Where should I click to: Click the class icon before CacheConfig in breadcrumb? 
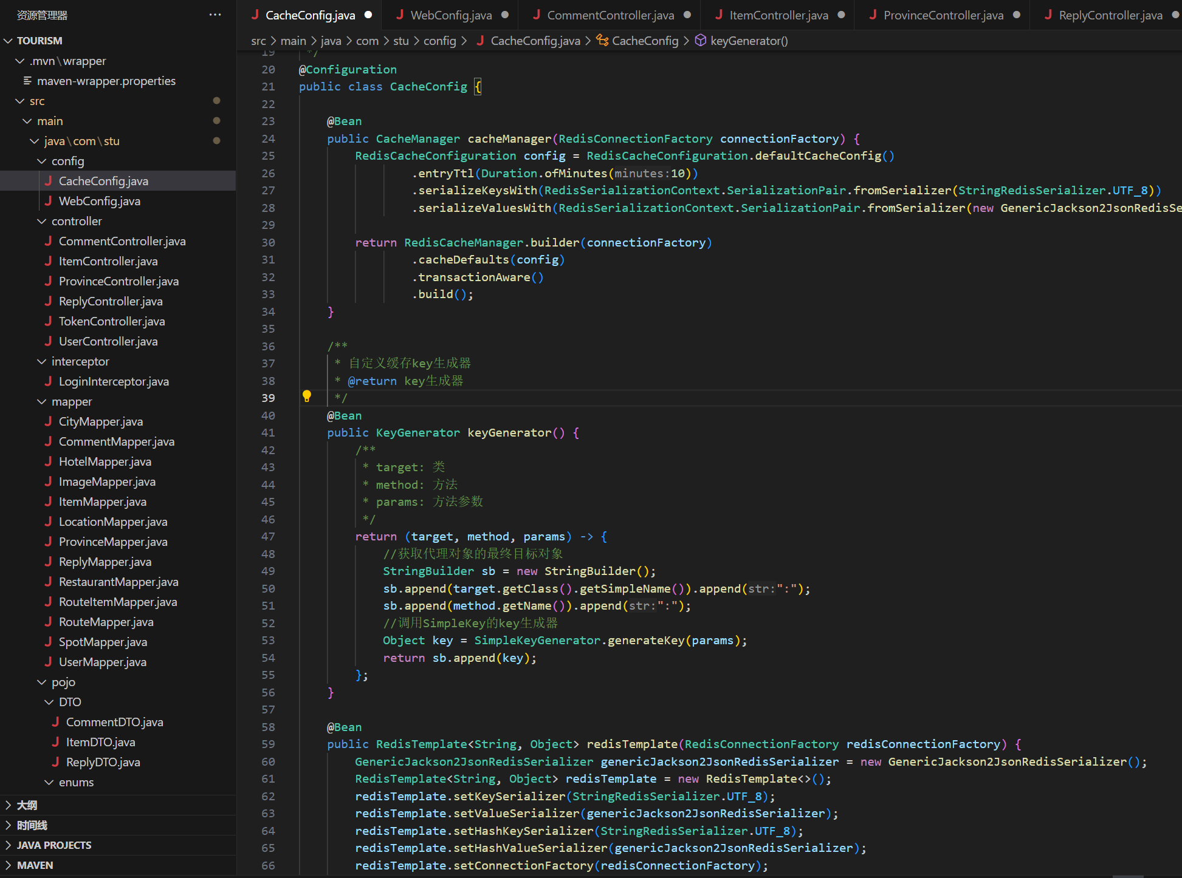pyautogui.click(x=602, y=40)
